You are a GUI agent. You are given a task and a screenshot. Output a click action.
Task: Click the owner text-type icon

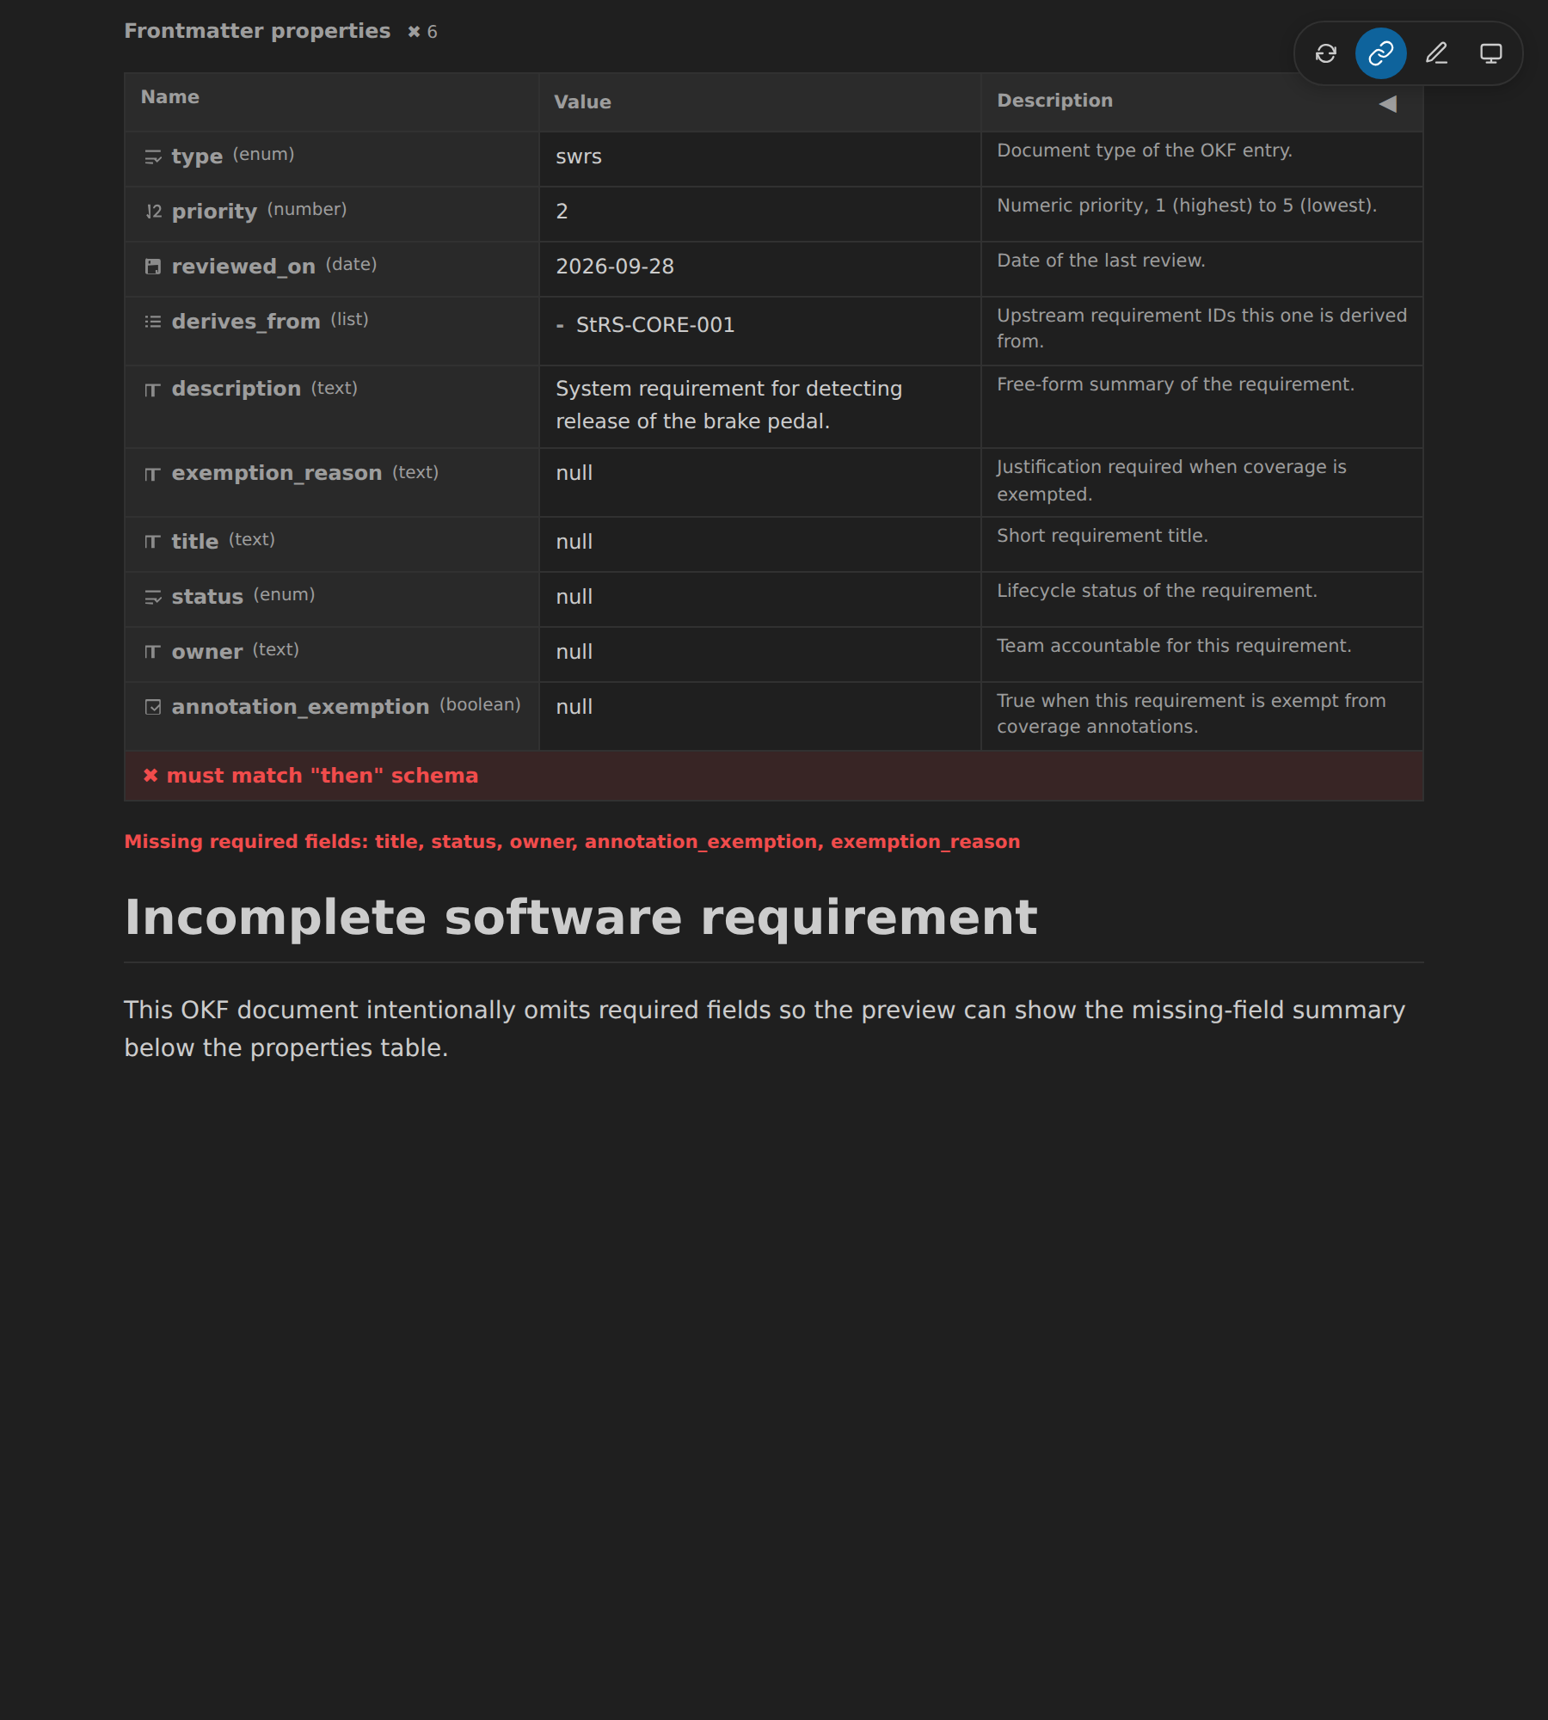click(153, 652)
